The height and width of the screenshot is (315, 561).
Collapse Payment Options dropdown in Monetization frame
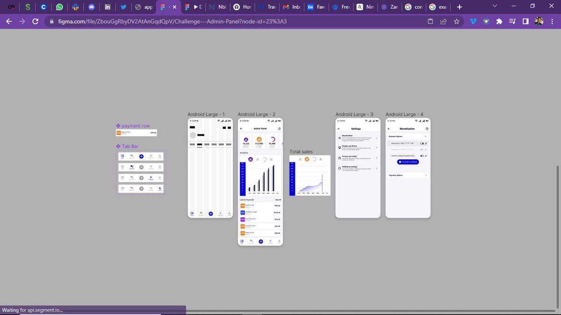[x=426, y=136]
